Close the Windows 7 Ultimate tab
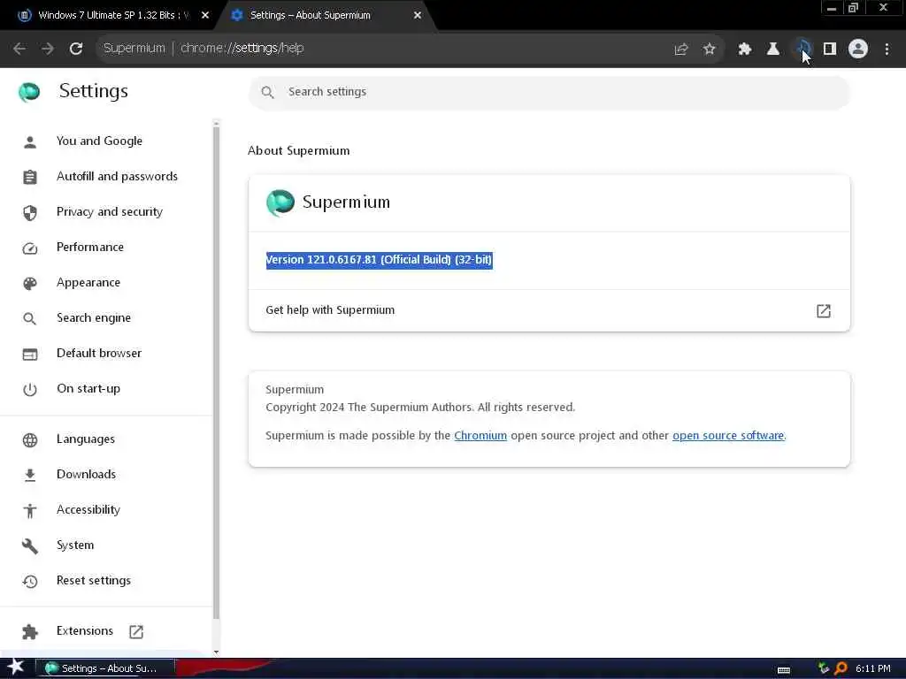Screen dimensions: 906x679 coord(205,15)
